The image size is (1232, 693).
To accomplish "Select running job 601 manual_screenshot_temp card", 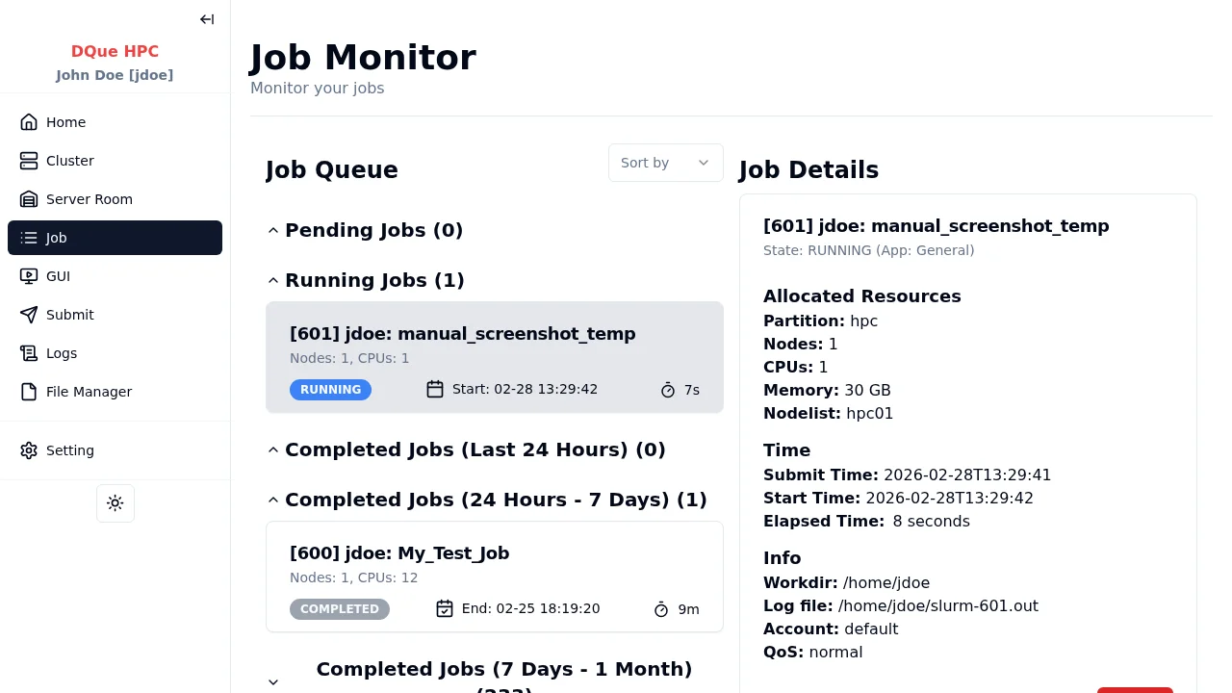I will point(494,357).
